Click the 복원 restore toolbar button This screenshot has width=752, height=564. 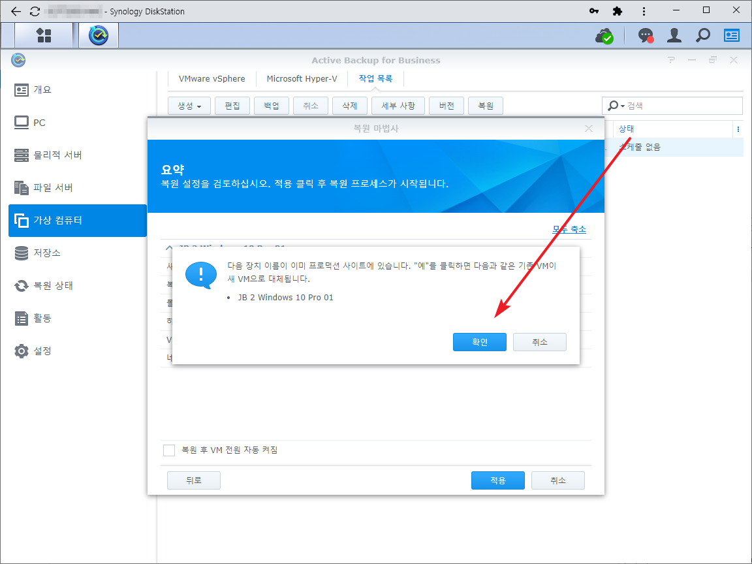click(x=486, y=106)
